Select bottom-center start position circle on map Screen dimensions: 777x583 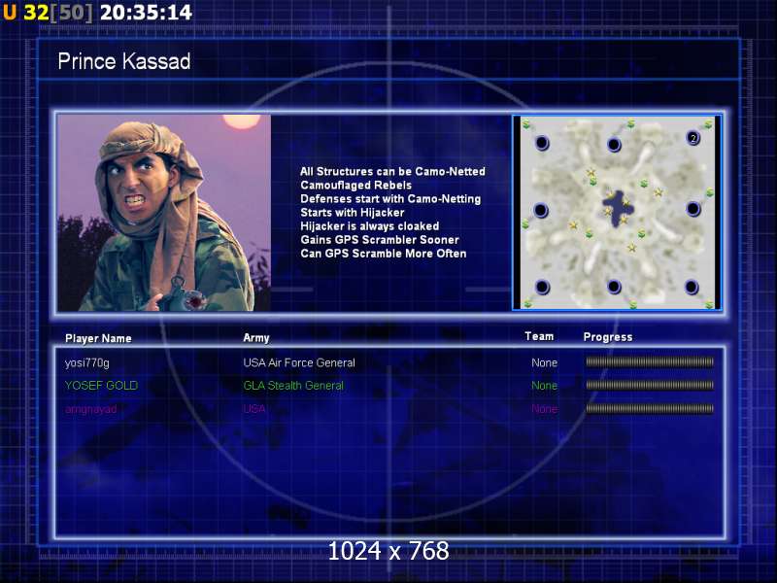coord(614,286)
